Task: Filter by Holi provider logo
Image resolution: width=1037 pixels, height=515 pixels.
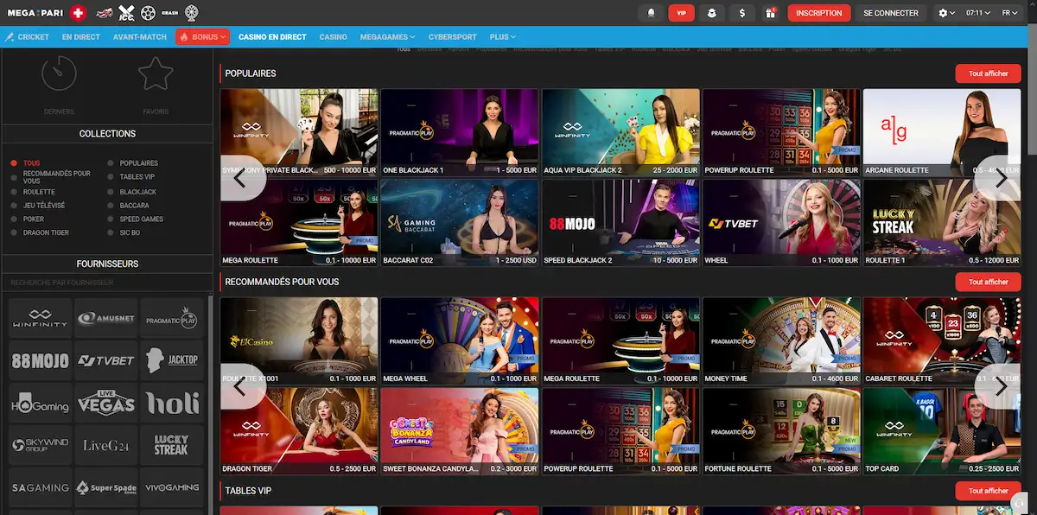Action: coord(172,403)
